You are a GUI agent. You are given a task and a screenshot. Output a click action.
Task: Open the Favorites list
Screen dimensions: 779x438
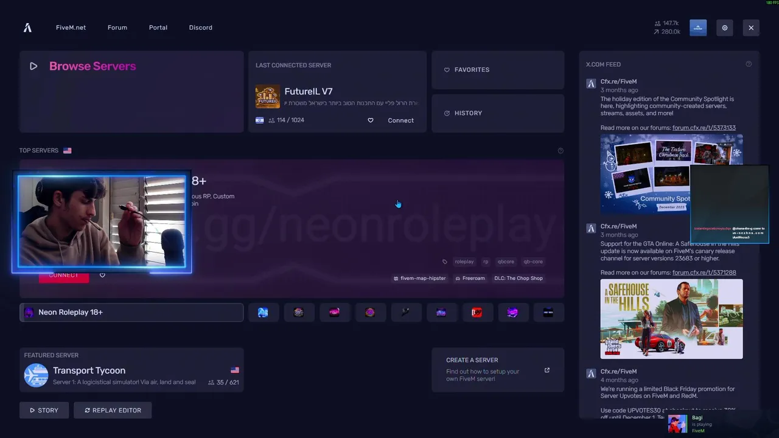click(x=498, y=70)
